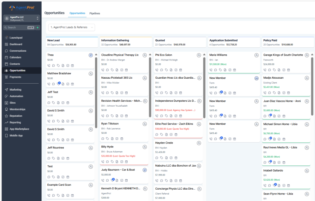Click the Policy Paid column scrollbar

click(312, 86)
